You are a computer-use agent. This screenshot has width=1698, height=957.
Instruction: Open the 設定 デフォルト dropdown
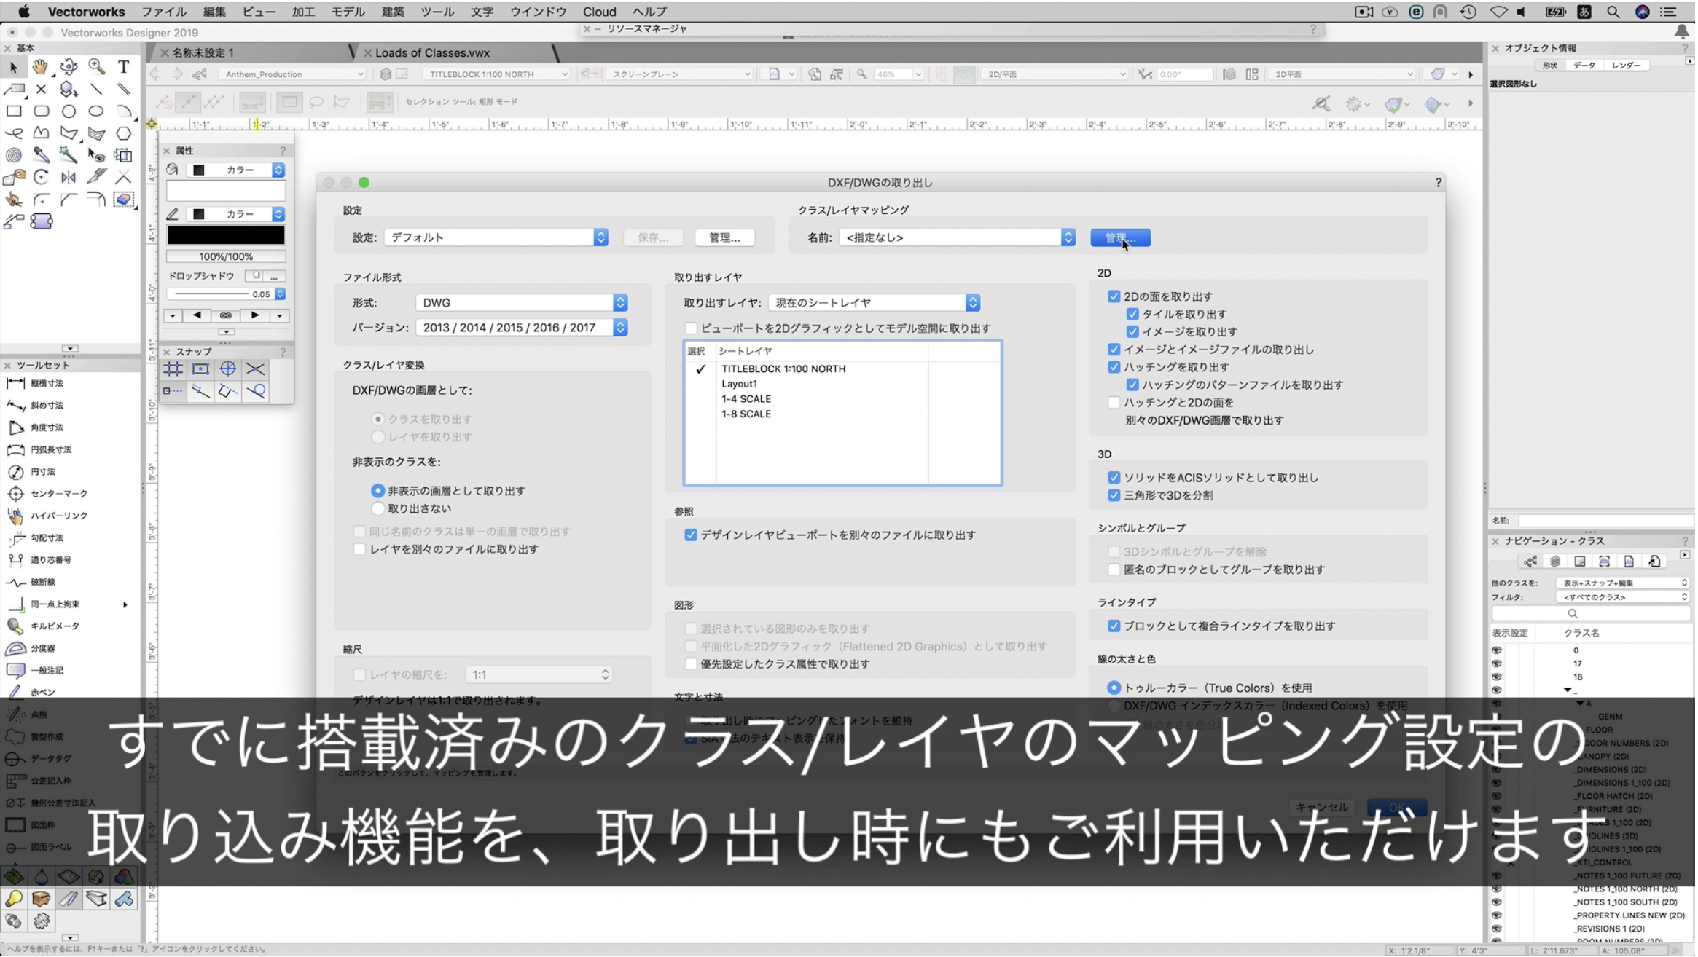[x=496, y=237]
